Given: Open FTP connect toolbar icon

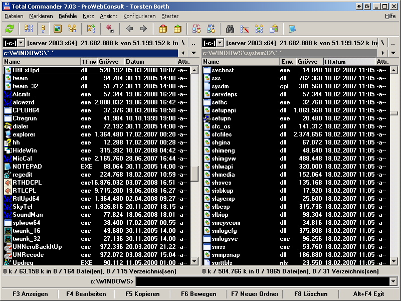Looking at the screenshot, I should [196, 29].
